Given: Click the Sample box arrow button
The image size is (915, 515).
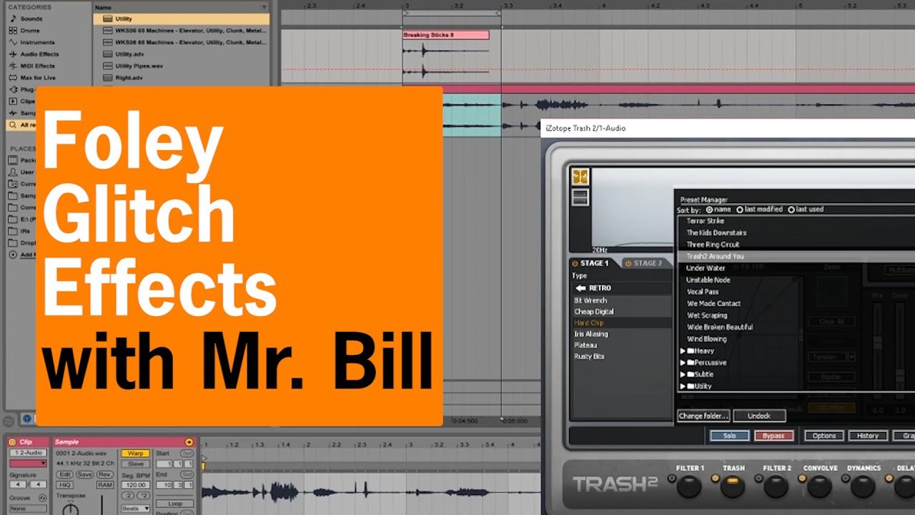Looking at the screenshot, I should coord(189,442).
